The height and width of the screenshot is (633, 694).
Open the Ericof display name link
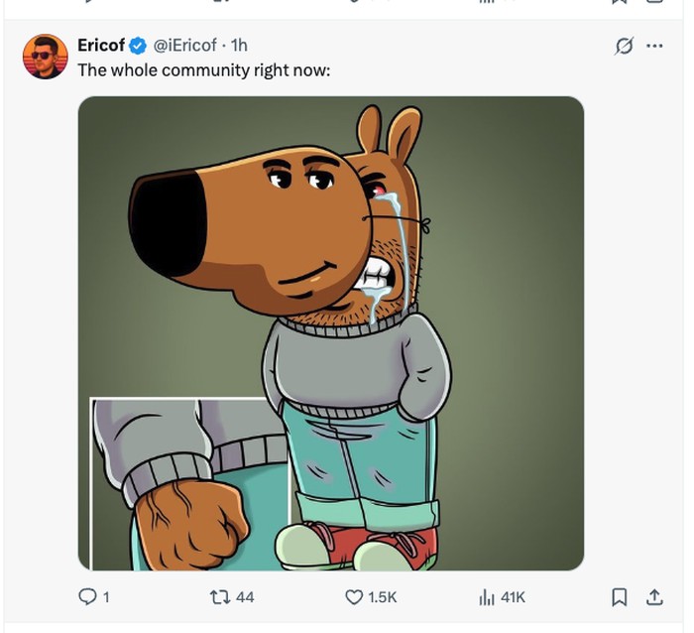pyautogui.click(x=100, y=46)
